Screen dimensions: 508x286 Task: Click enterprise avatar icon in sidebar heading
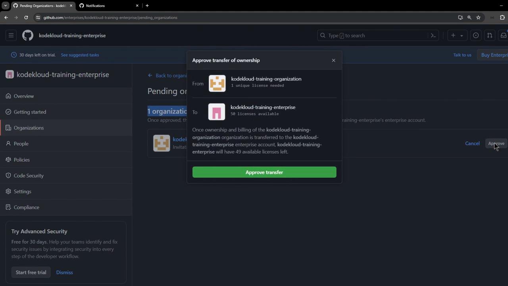coord(10,75)
